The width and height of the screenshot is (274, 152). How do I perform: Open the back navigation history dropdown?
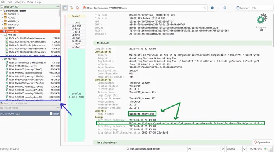pyautogui.click(x=218, y=8)
